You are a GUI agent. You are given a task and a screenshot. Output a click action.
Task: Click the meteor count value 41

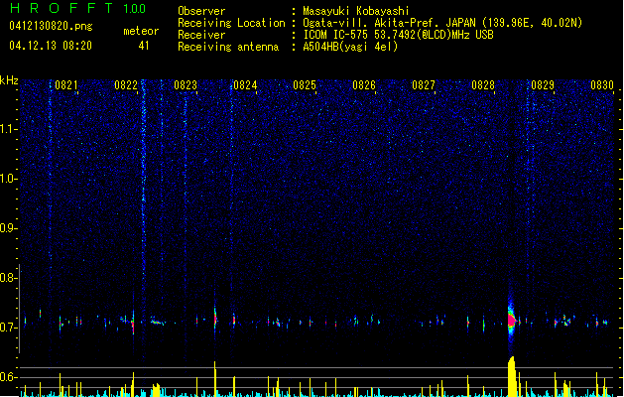(x=144, y=46)
